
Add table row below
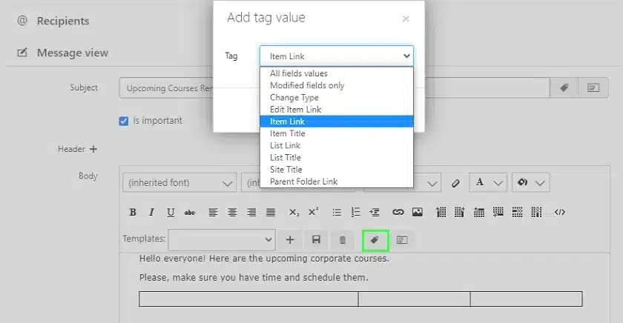[x=498, y=213]
